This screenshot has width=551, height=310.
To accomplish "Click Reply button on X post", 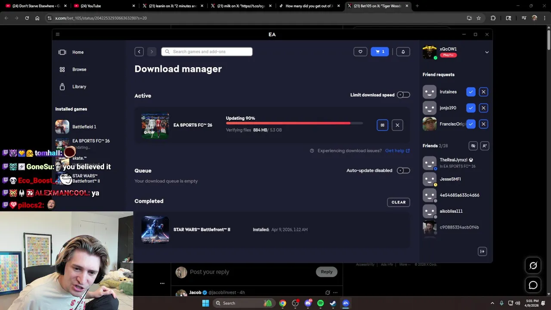I will pos(327,272).
